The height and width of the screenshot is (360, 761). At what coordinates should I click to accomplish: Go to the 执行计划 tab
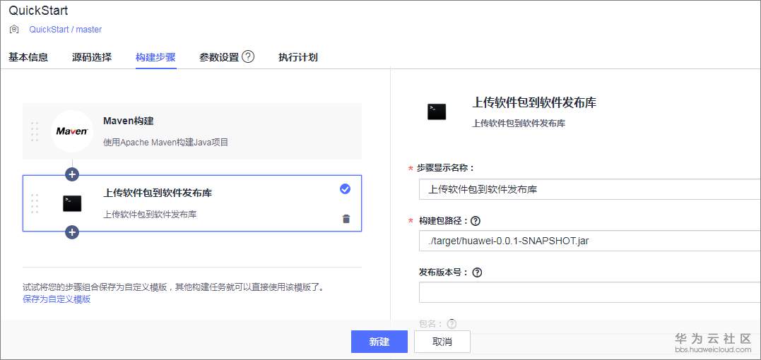298,58
